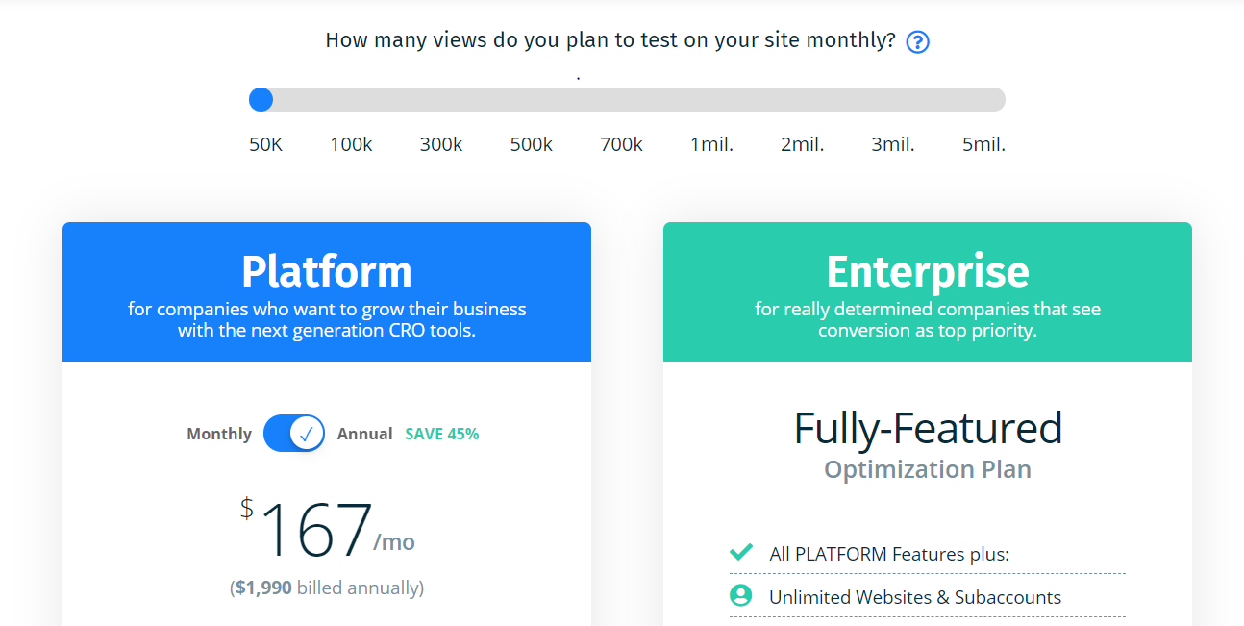Select the 100k views option
This screenshot has width=1244, height=626.
(351, 143)
